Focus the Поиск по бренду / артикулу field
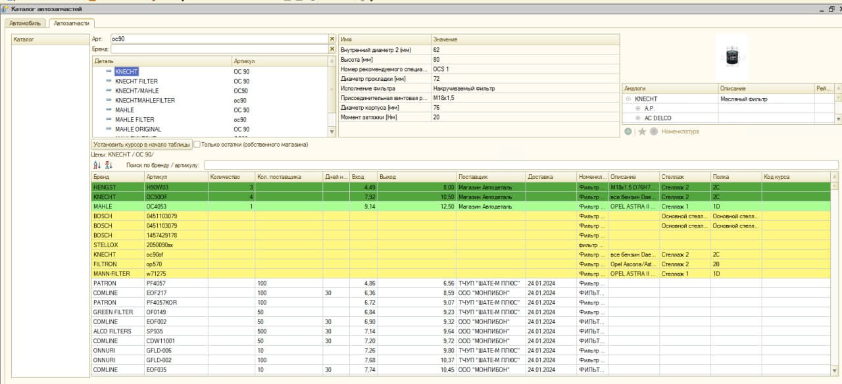The height and width of the screenshot is (384, 842). click(x=521, y=165)
